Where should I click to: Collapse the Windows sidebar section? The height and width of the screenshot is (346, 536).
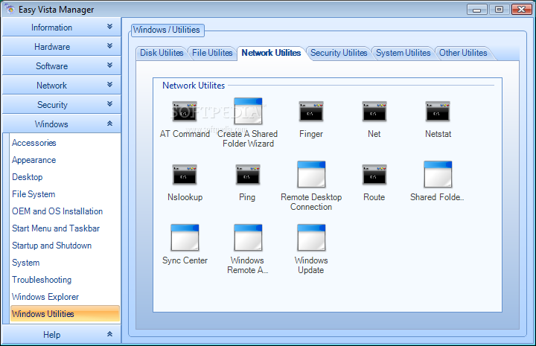pyautogui.click(x=62, y=124)
